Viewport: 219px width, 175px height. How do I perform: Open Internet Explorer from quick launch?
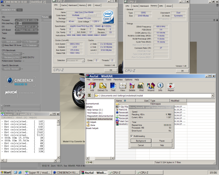pyautogui.click(x=20, y=172)
